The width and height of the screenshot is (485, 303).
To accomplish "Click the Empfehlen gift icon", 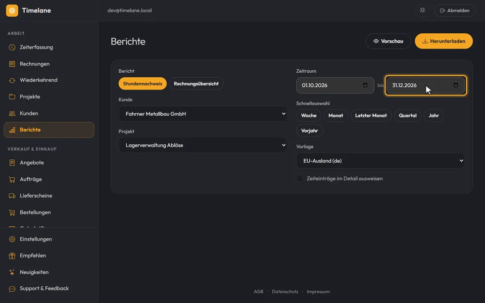I will (12, 256).
